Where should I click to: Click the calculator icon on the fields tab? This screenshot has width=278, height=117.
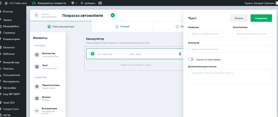[49, 27]
